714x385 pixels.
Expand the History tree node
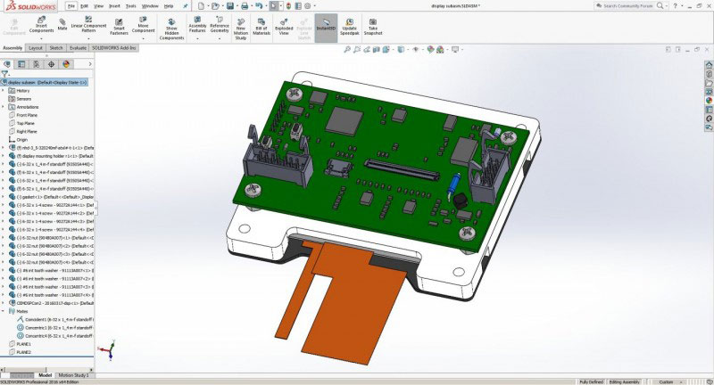coord(4,91)
